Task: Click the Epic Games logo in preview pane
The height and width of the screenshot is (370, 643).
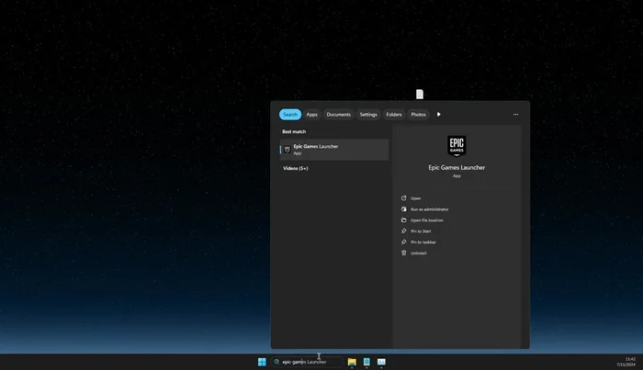Action: (x=457, y=146)
